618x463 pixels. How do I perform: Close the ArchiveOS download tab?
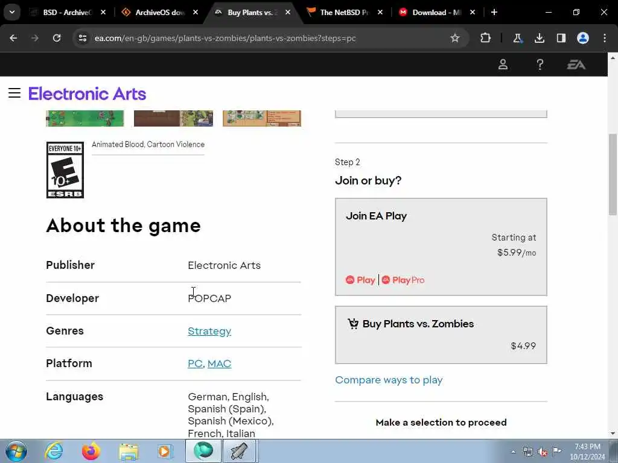(x=195, y=12)
